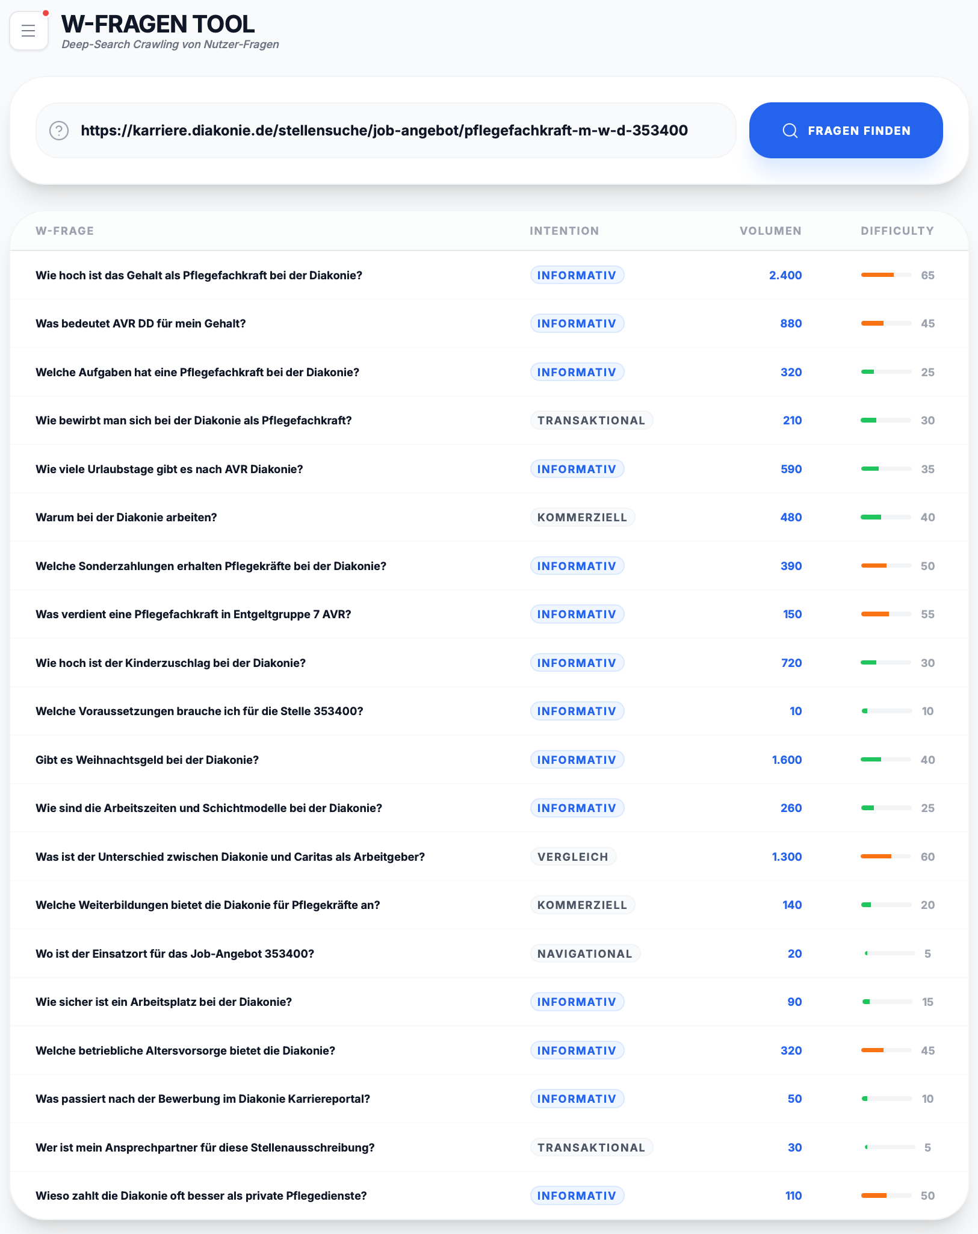978x1234 pixels.
Task: Open the 'Wieso zahlt die Diakonie' question
Action: (201, 1196)
